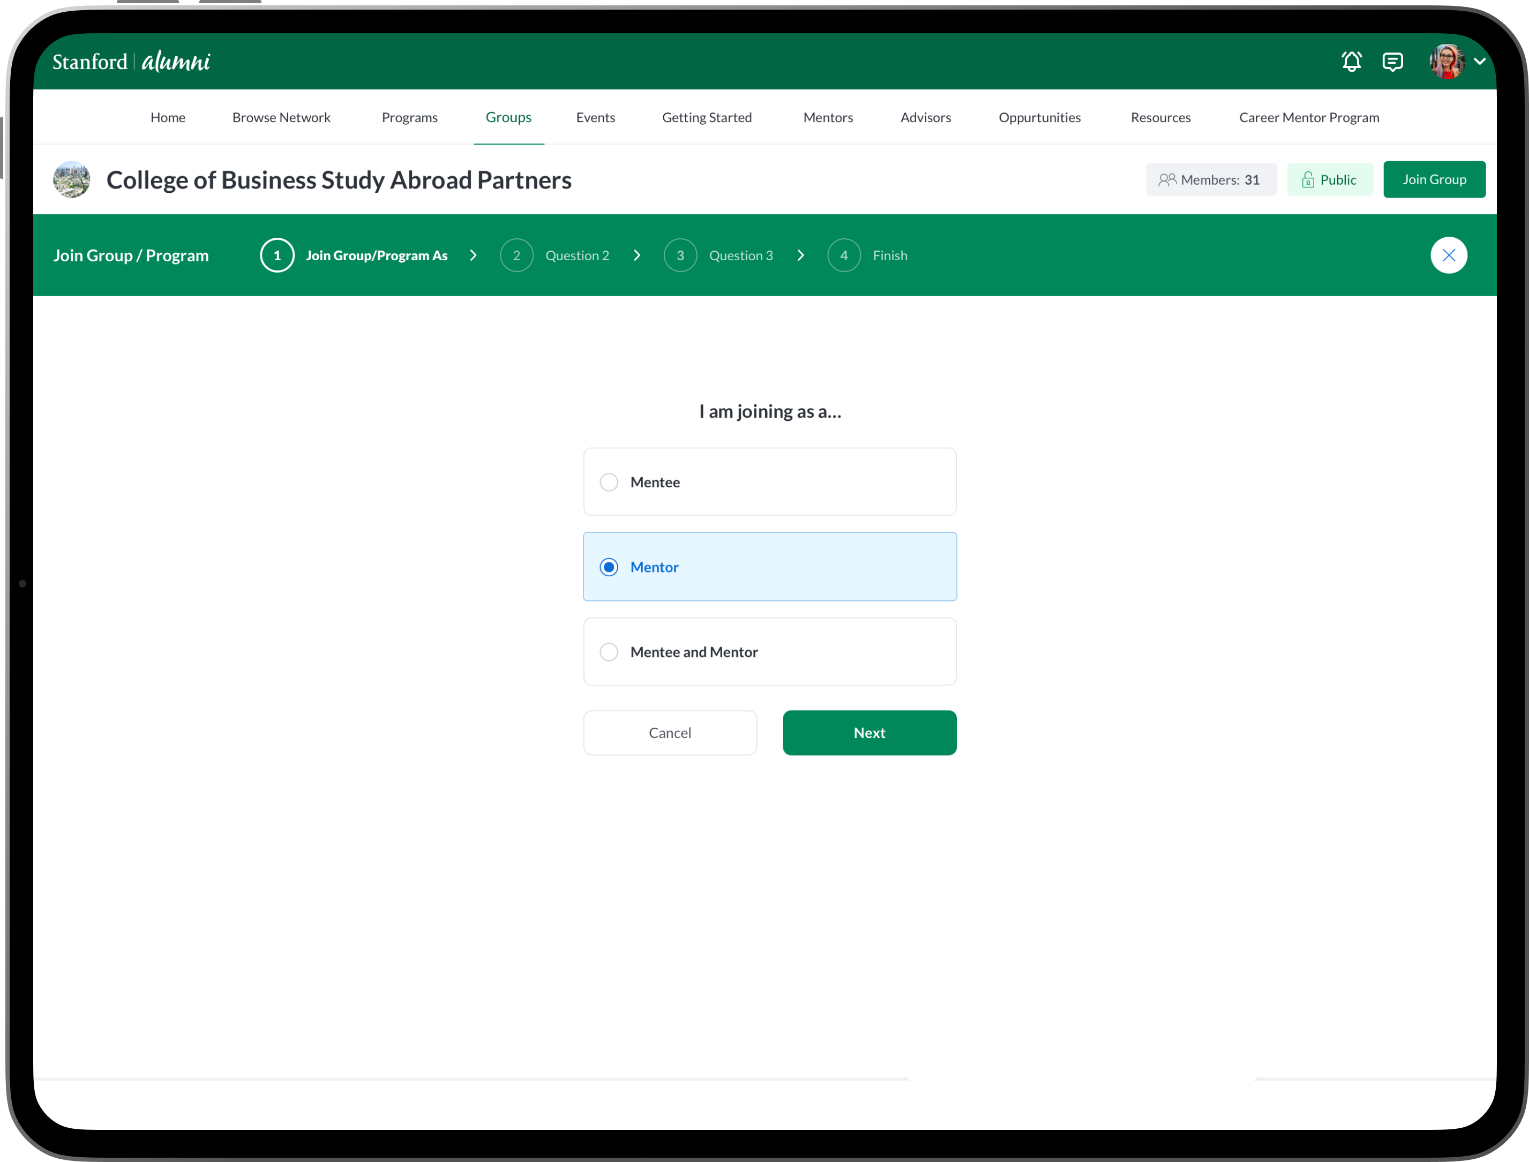Choose Mentee and Mentor radio option

(x=609, y=652)
